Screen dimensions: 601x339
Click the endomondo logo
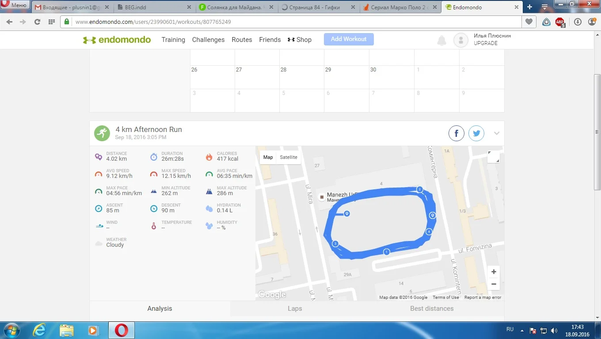[117, 40]
